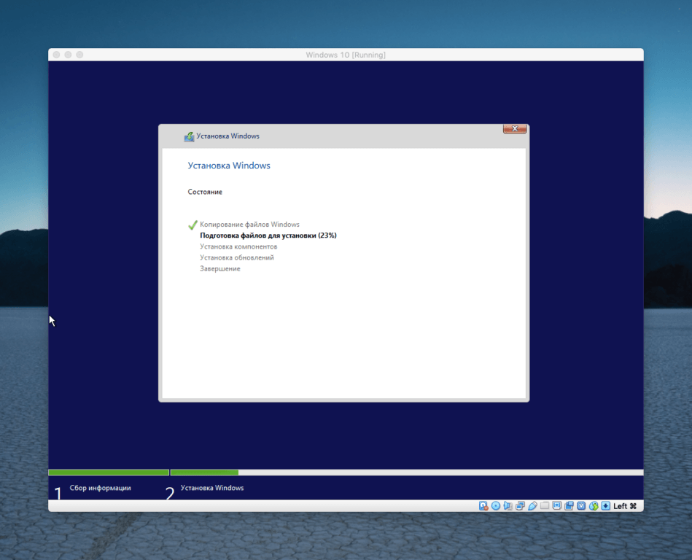The image size is (692, 560).
Task: Click the Left ⌘ host key label
Action: pyautogui.click(x=625, y=506)
